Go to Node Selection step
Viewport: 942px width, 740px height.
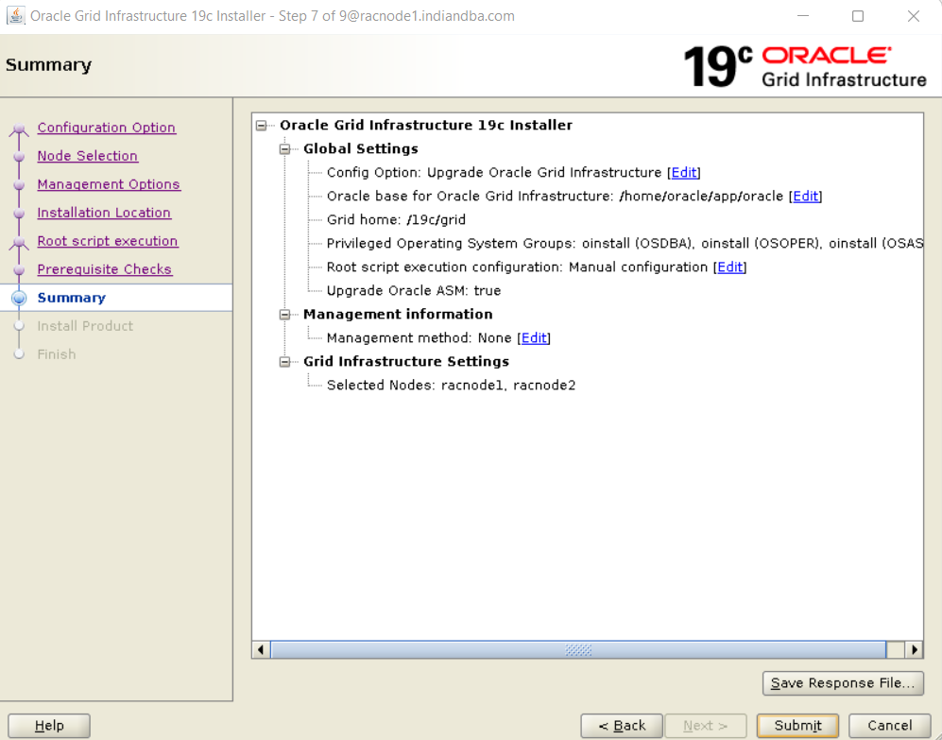click(x=88, y=156)
